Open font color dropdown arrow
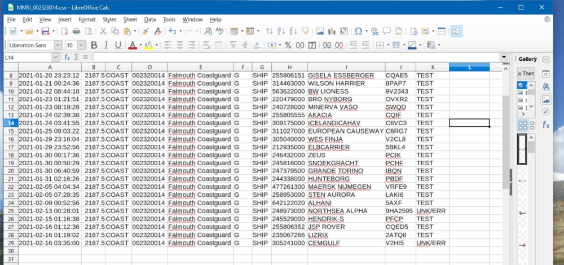 point(140,45)
